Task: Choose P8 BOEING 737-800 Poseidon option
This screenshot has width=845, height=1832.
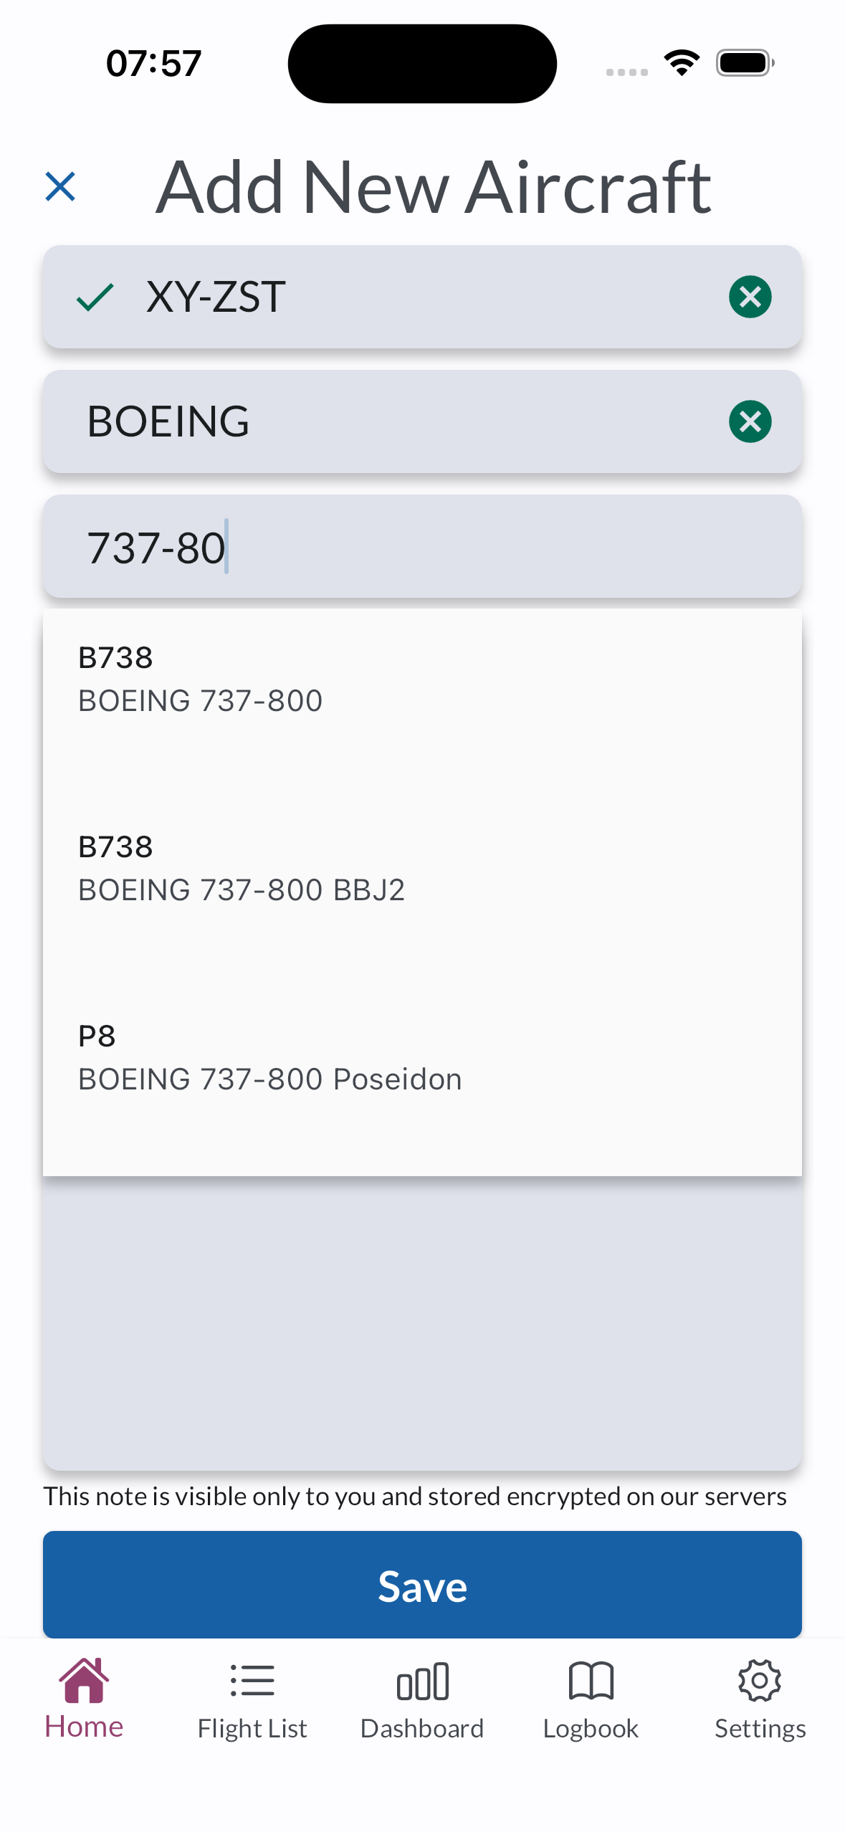Action: pos(269,1058)
